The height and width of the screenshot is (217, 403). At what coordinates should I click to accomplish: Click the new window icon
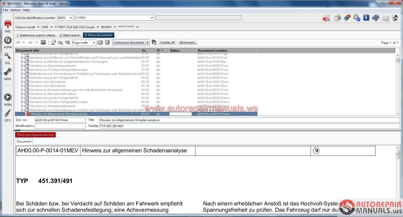point(53,42)
